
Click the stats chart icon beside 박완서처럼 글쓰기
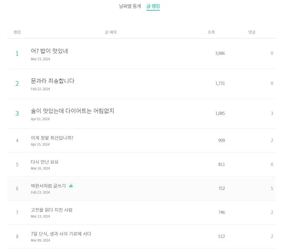coord(71,186)
